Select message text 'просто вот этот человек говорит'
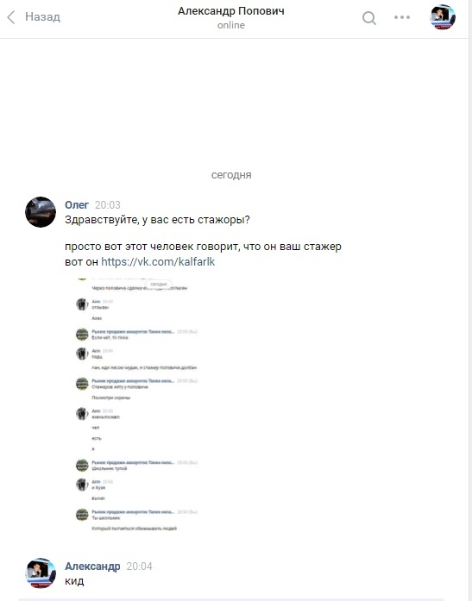 pyautogui.click(x=152, y=247)
